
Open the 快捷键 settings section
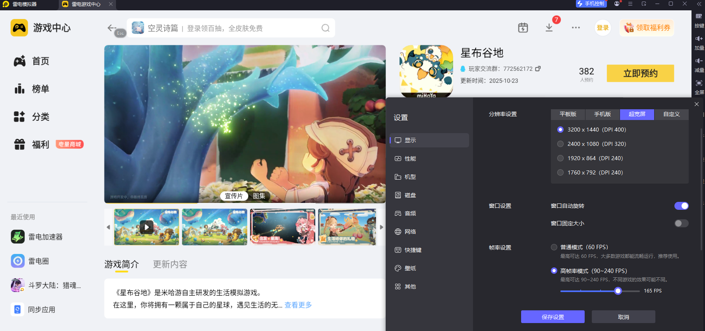[429, 250]
